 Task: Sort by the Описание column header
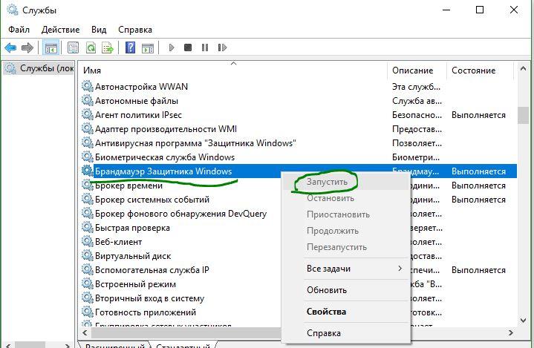pyautogui.click(x=417, y=70)
